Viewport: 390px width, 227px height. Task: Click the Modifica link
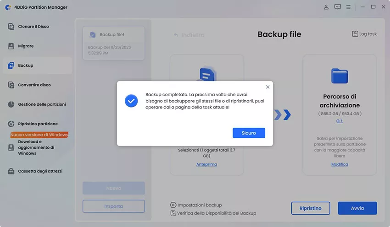pyautogui.click(x=340, y=164)
